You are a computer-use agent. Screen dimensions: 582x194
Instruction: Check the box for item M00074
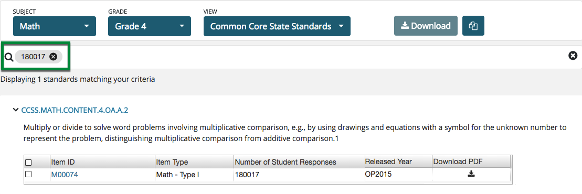pyautogui.click(x=28, y=174)
